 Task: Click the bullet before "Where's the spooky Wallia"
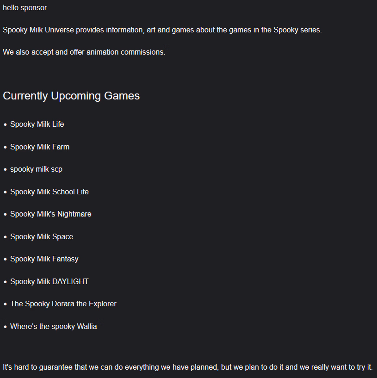pyautogui.click(x=6, y=327)
